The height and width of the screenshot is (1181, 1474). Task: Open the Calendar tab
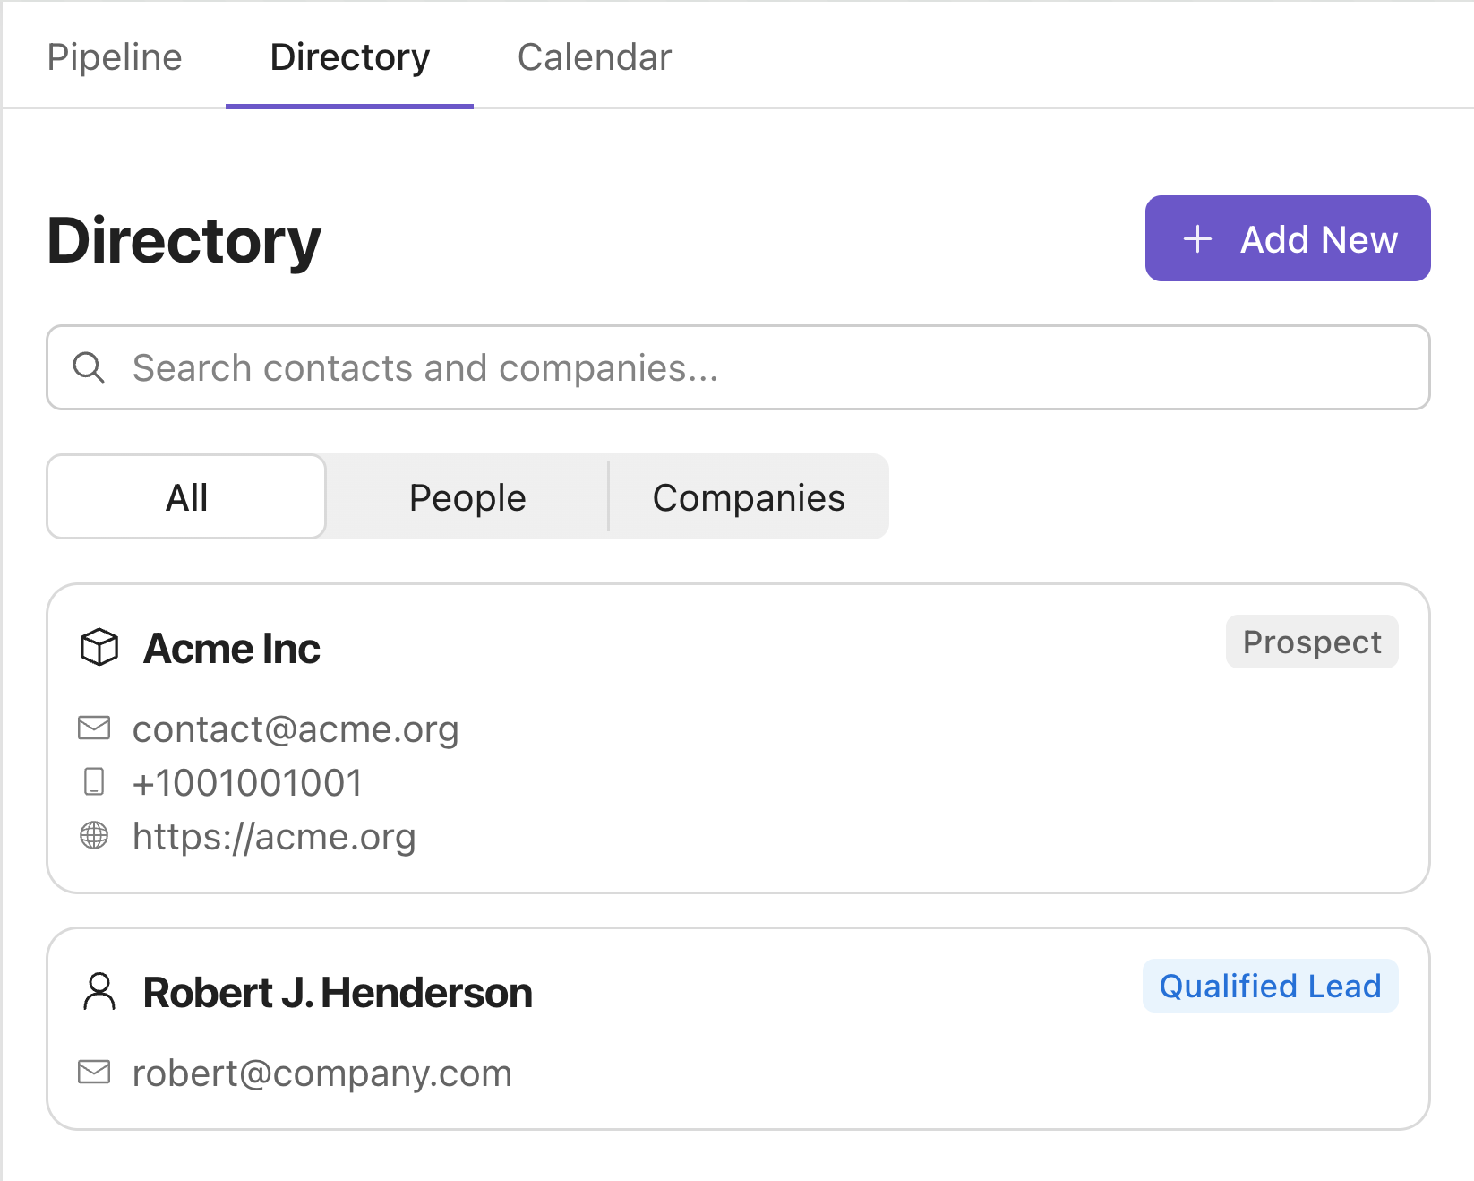pos(595,57)
